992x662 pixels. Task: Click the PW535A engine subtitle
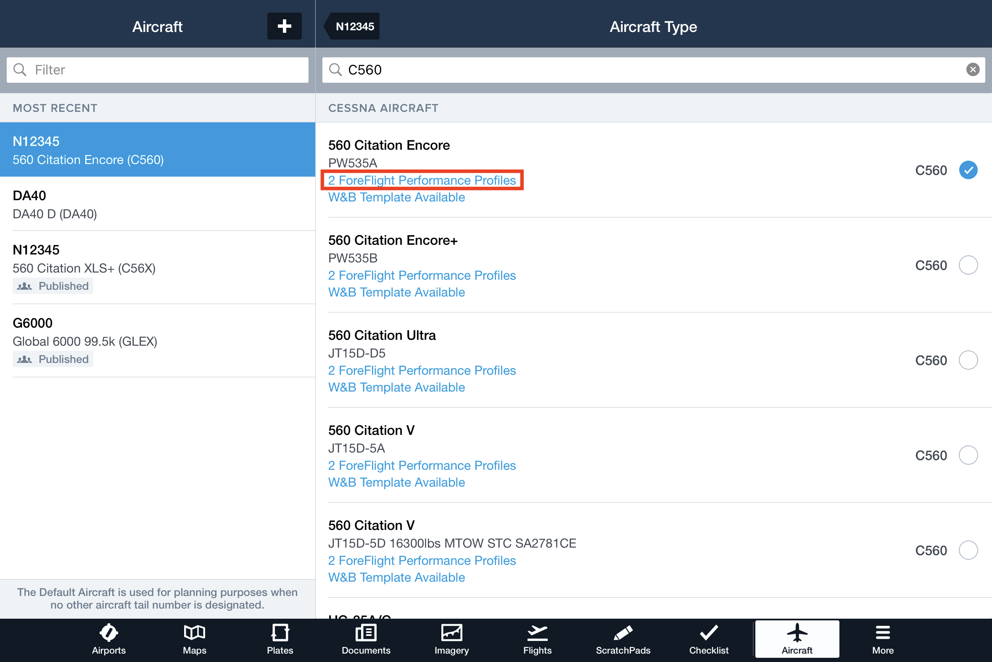[x=353, y=163]
